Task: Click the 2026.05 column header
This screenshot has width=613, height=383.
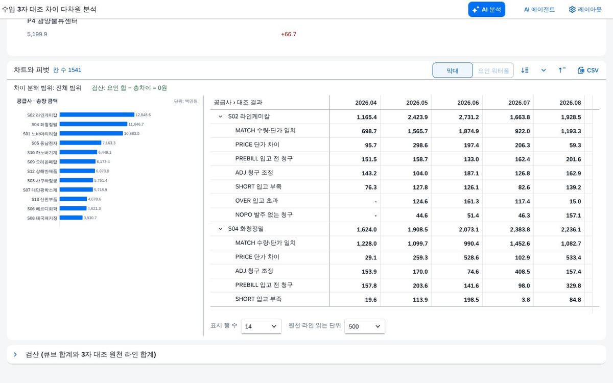Action: pos(406,103)
